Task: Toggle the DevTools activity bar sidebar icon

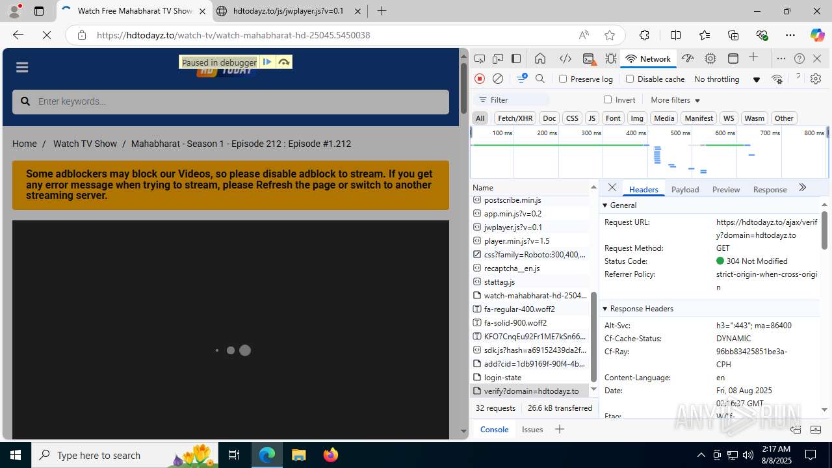Action: pos(516,58)
